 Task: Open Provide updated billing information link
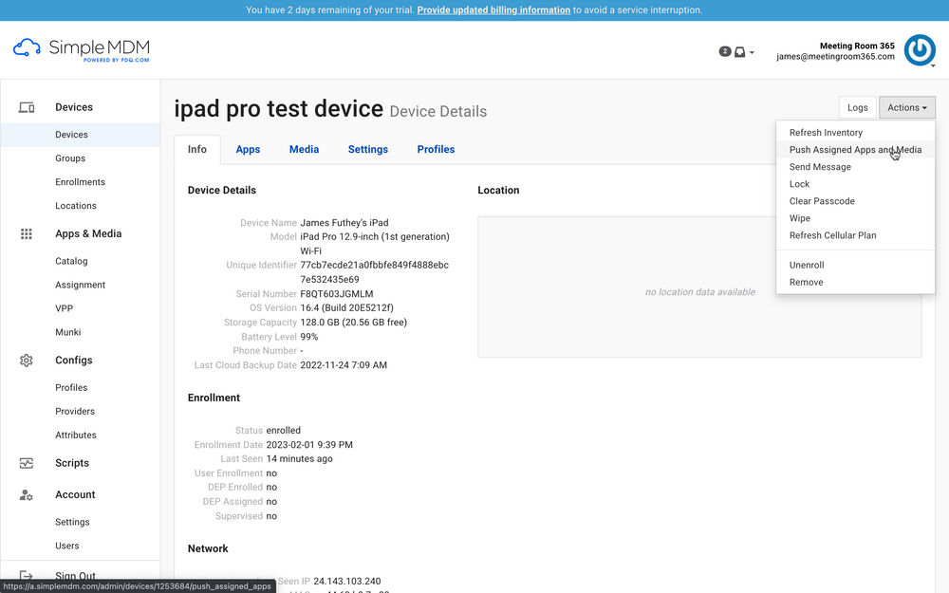493,9
